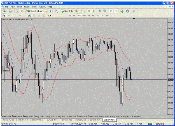Open the Tools menu
The height and width of the screenshot is (126, 175).
[34, 7]
